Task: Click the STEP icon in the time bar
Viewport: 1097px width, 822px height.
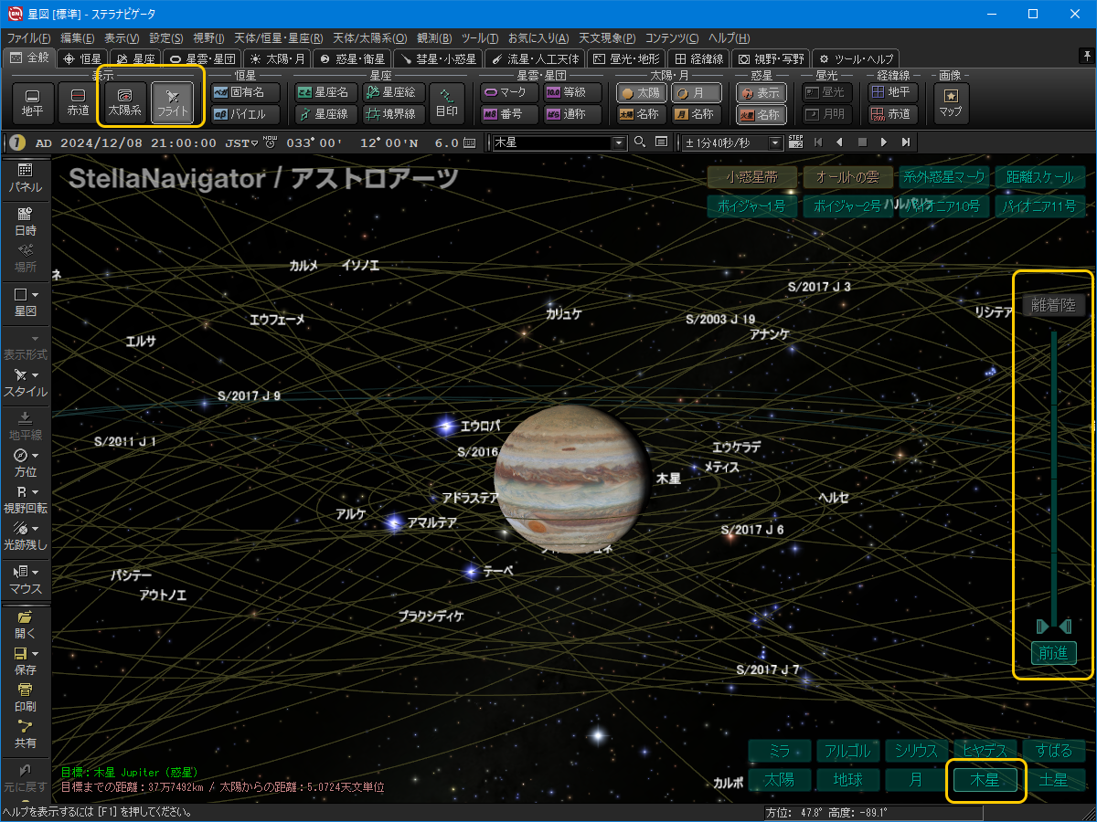Action: [x=795, y=142]
